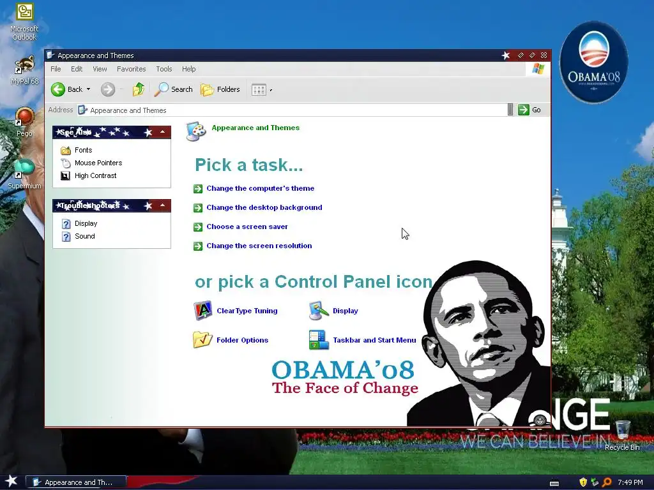This screenshot has width=654, height=490.
Task: Click the High Contrast icon
Action: (66, 176)
